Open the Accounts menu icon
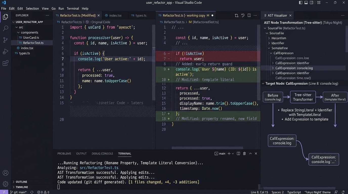The width and height of the screenshot is (348, 194). pyautogui.click(x=5, y=173)
